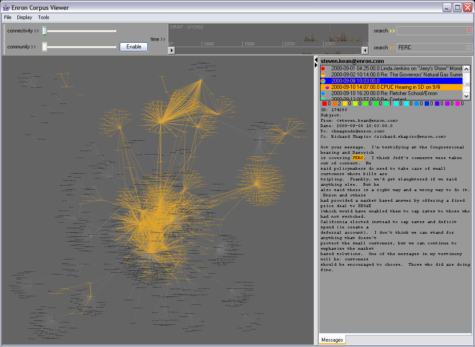Click the Enable button

tap(134, 47)
